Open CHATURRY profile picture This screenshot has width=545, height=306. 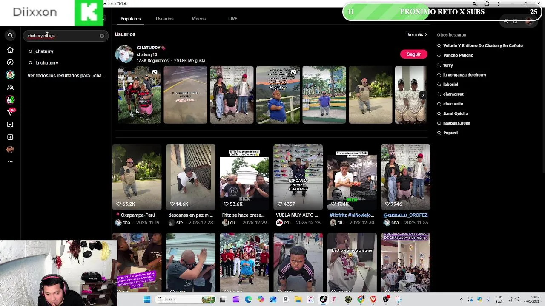click(x=124, y=54)
